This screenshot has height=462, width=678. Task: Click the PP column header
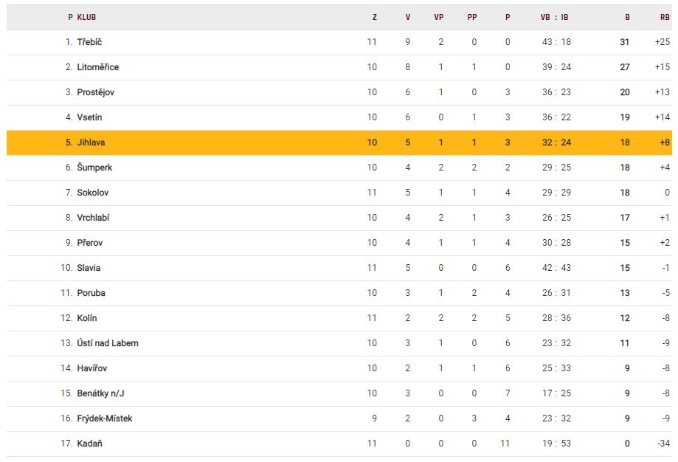(472, 17)
